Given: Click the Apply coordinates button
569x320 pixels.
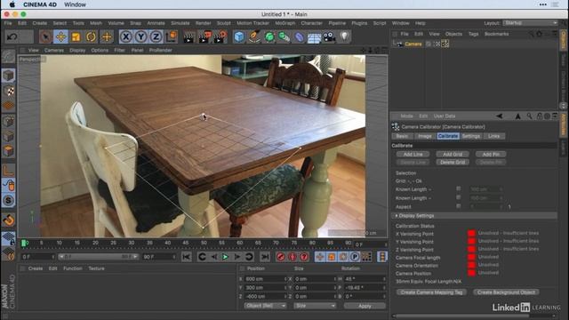Looking at the screenshot, I should [x=365, y=306].
